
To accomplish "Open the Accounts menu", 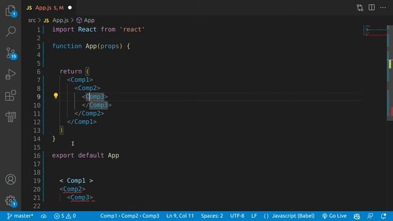I will click(10, 179).
